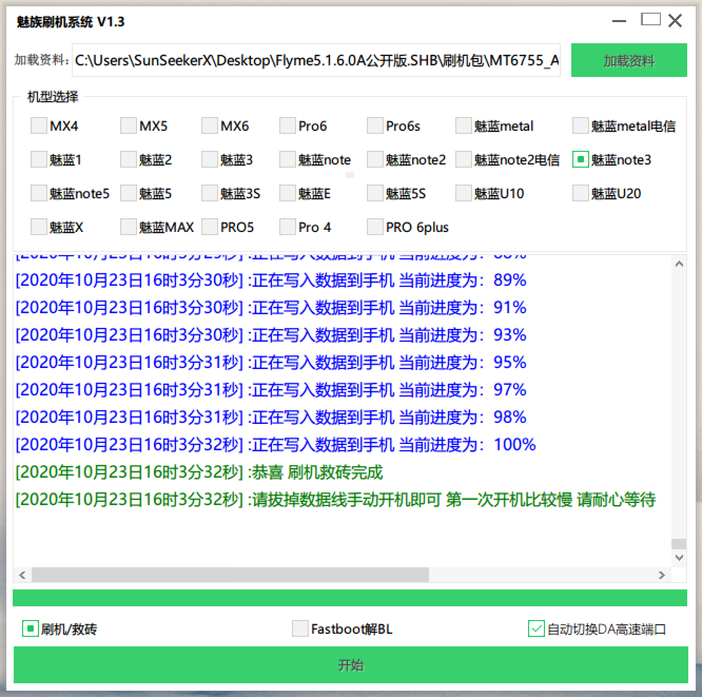Click the file path input field
702x697 pixels.
click(316, 61)
